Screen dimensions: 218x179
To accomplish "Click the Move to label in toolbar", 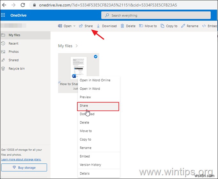I will (x=151, y=26).
